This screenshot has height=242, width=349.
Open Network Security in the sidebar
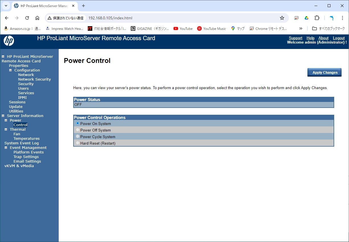pos(34,79)
